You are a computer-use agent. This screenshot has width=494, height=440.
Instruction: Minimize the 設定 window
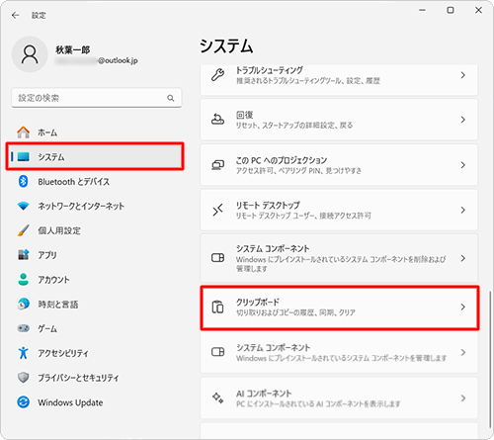pyautogui.click(x=423, y=10)
